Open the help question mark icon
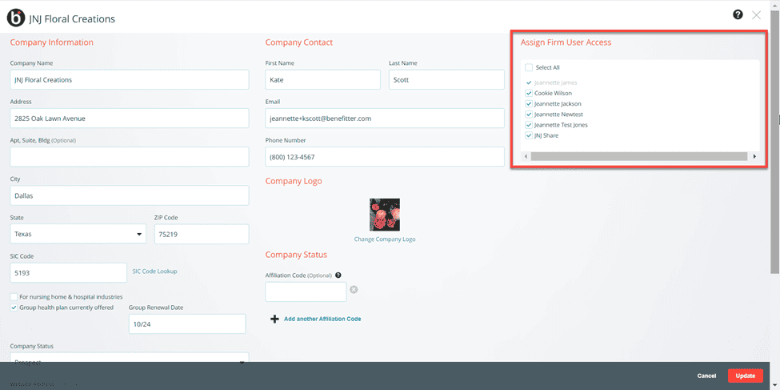Screen dimensions: 780x390 (x=738, y=15)
